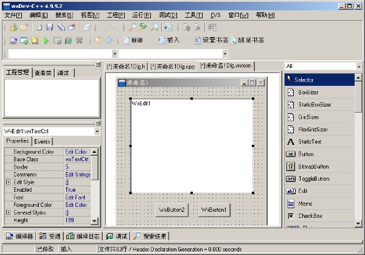Open the 编译日志 bottom tab

[x=83, y=236]
